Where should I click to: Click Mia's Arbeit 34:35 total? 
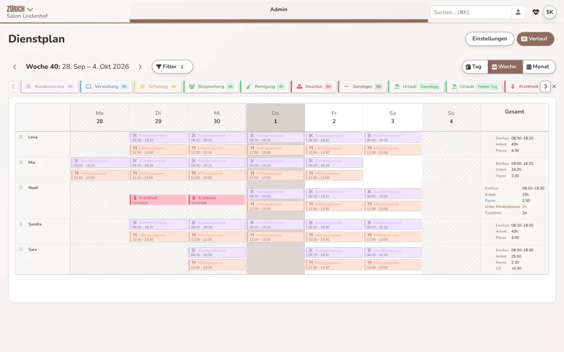(x=516, y=169)
